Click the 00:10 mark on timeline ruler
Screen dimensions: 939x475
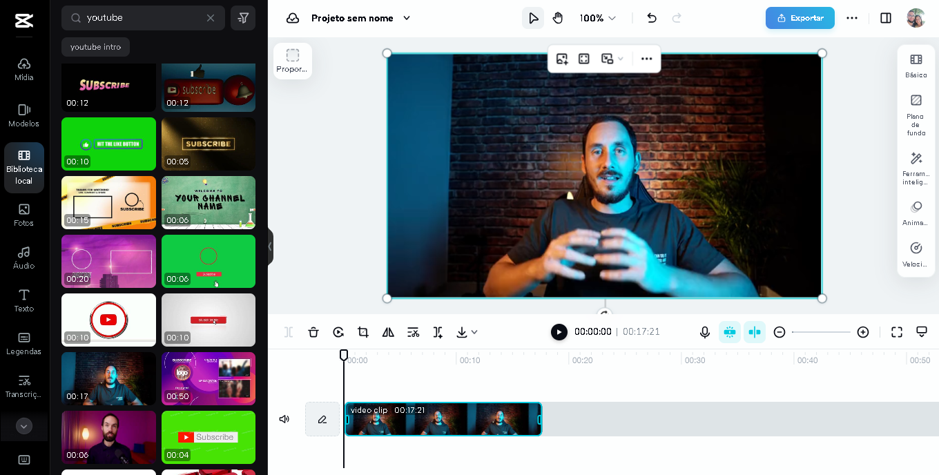pos(470,360)
